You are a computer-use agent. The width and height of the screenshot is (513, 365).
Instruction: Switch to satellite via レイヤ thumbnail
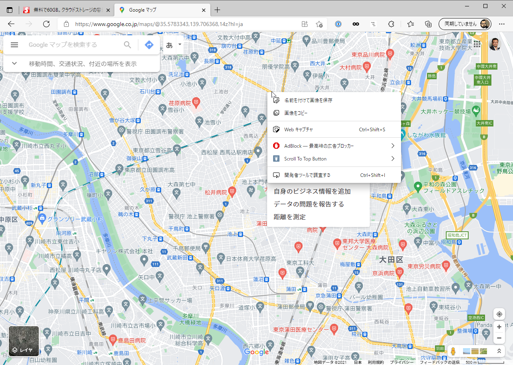tap(24, 341)
